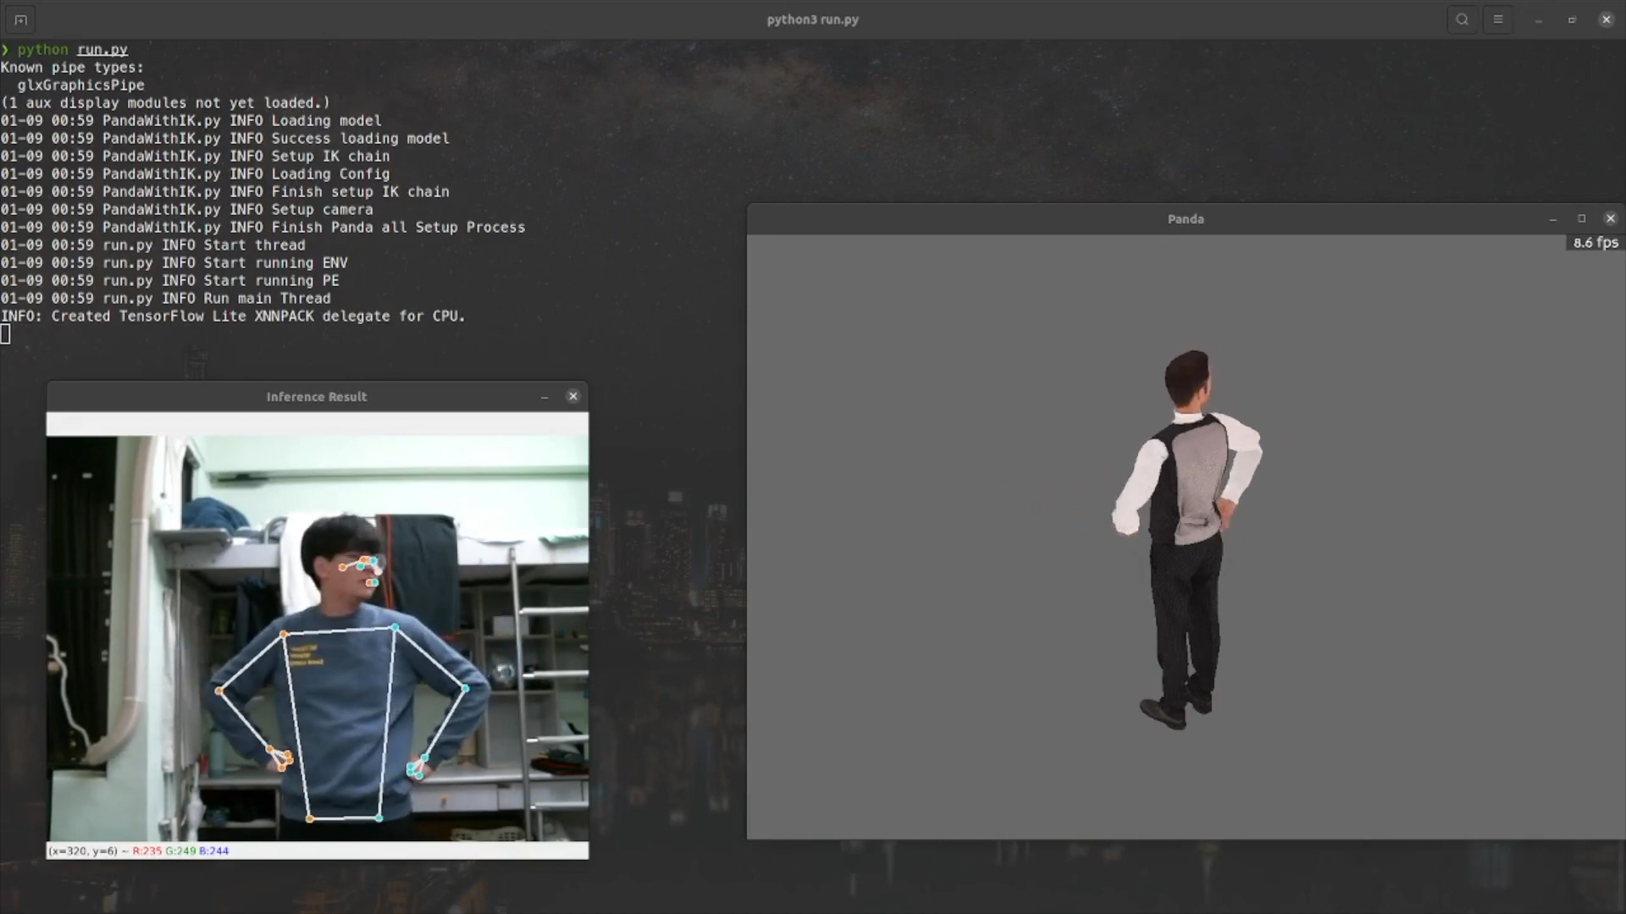Viewport: 1626px width, 914px height.
Task: Click the underlined run.py in command line
Action: (x=102, y=50)
